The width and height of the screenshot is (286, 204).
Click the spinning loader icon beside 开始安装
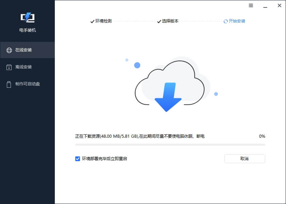225,21
